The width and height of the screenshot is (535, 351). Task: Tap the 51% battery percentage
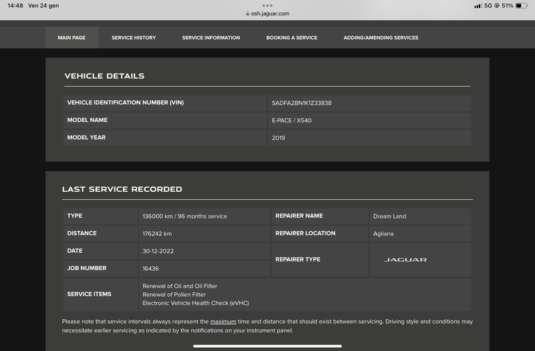click(508, 6)
